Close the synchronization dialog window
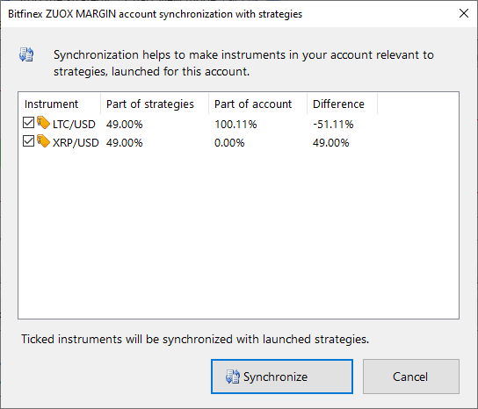This screenshot has height=409, width=478. tap(464, 13)
